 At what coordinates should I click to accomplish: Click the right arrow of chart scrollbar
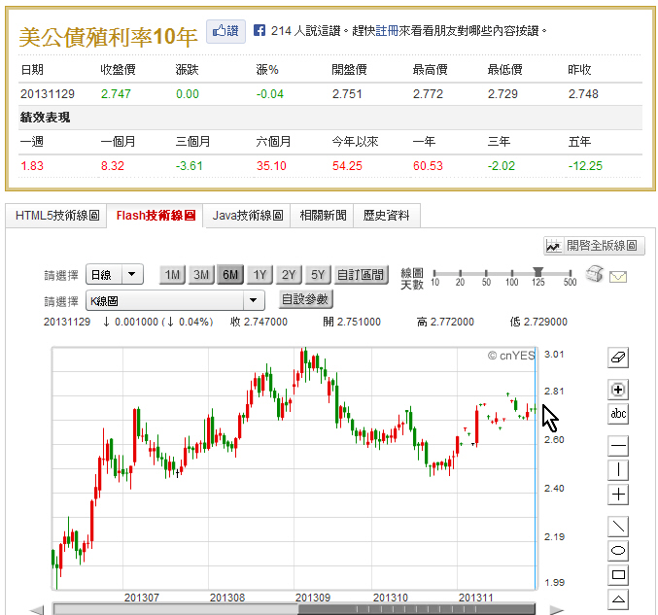pos(557,610)
